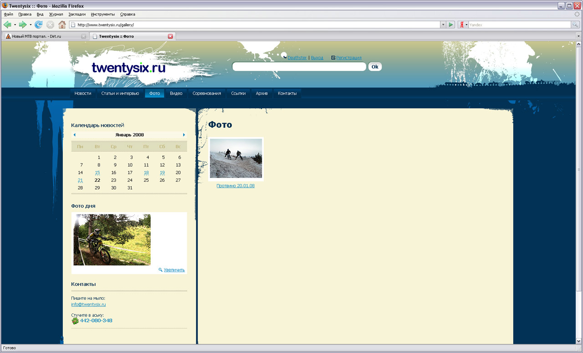
Task: Go to the browser Home icon
Action: click(62, 25)
